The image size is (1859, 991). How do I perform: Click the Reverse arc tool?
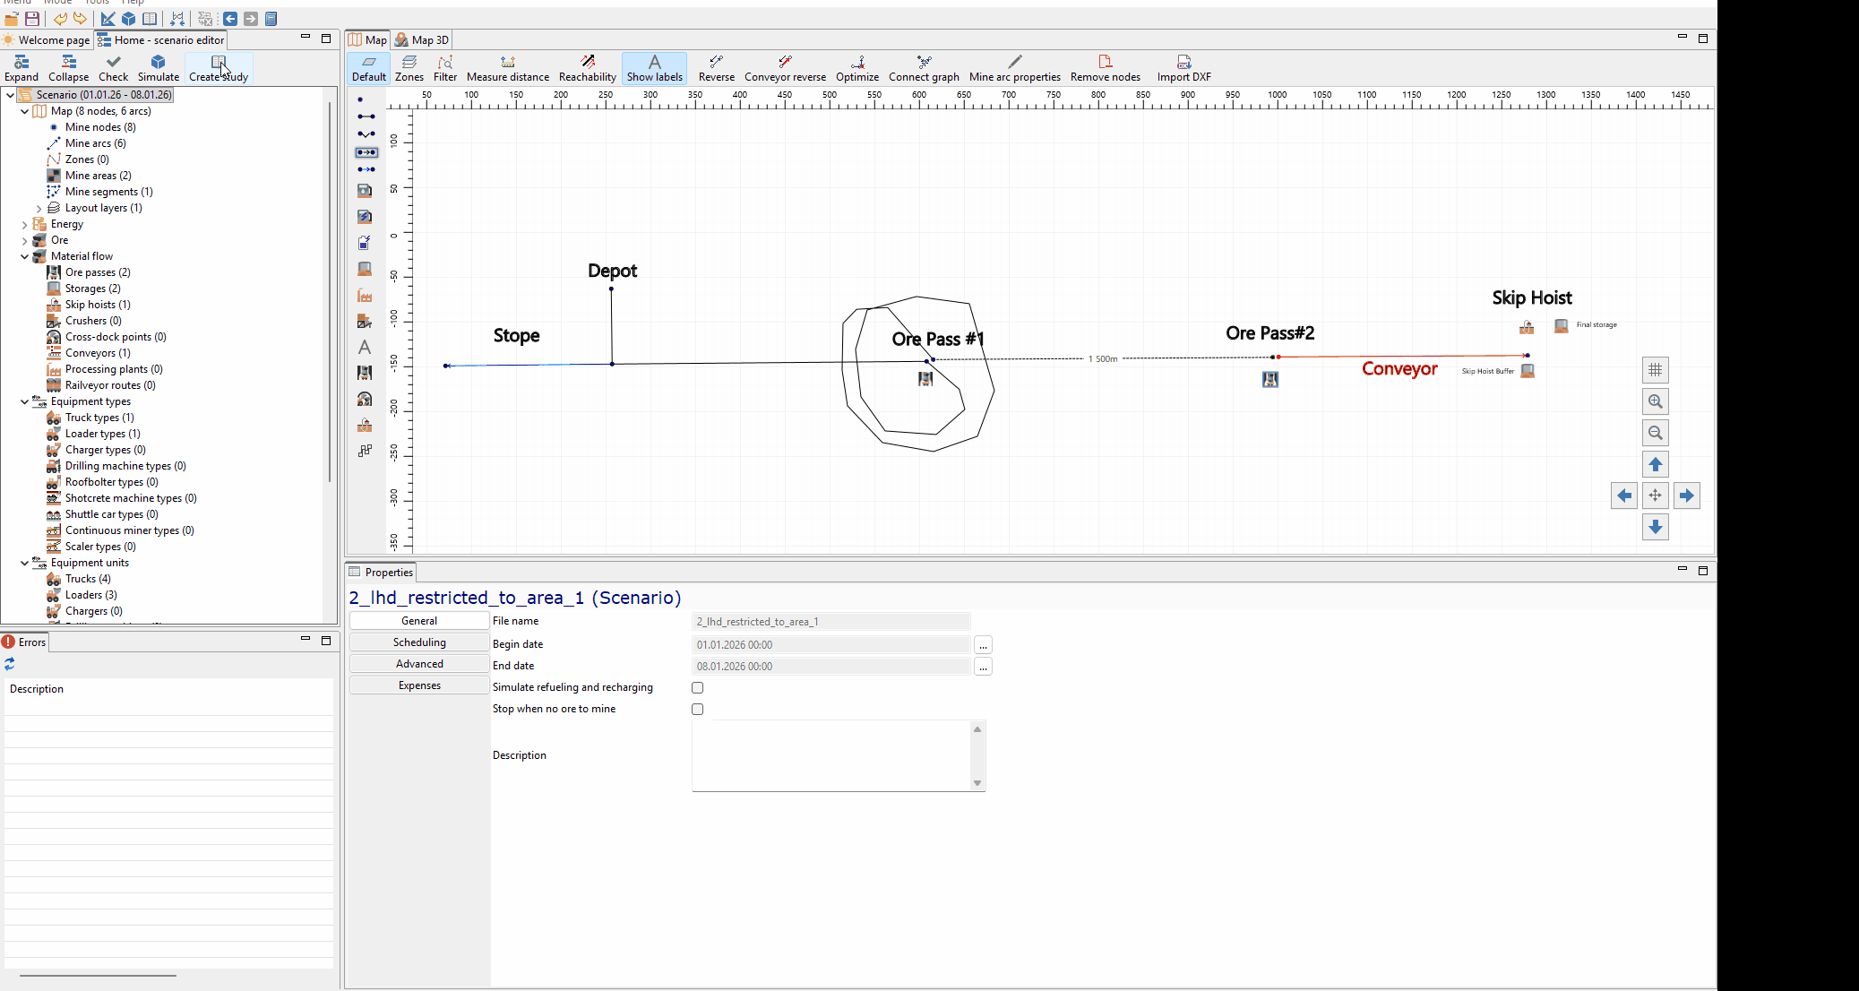(717, 68)
